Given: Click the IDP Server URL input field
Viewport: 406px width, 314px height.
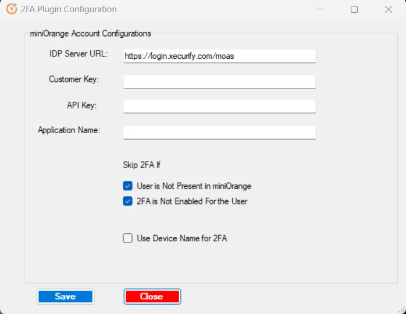Looking at the screenshot, I should click(x=219, y=56).
